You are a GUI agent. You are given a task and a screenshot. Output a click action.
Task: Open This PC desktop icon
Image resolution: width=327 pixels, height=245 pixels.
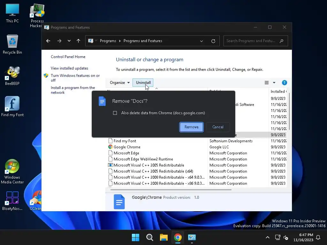pyautogui.click(x=12, y=13)
